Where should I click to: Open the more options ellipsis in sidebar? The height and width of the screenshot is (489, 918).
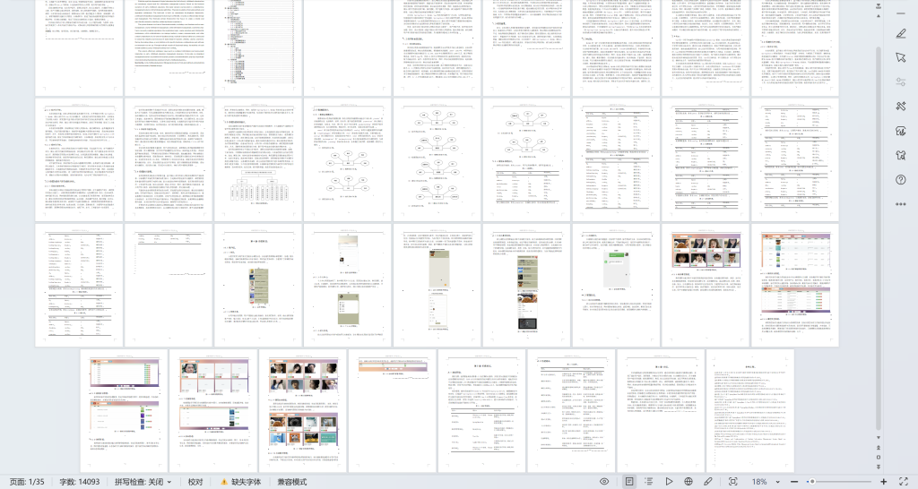click(x=900, y=204)
